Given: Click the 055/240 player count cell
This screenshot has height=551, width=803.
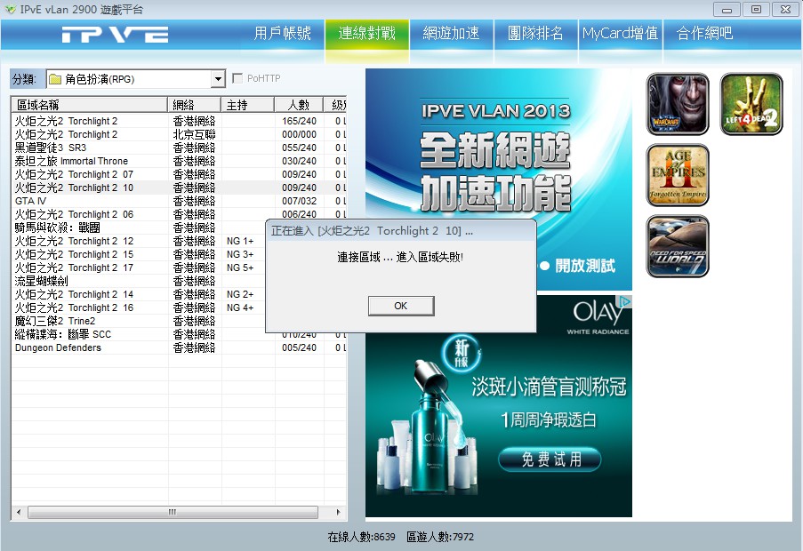Looking at the screenshot, I should point(299,148).
